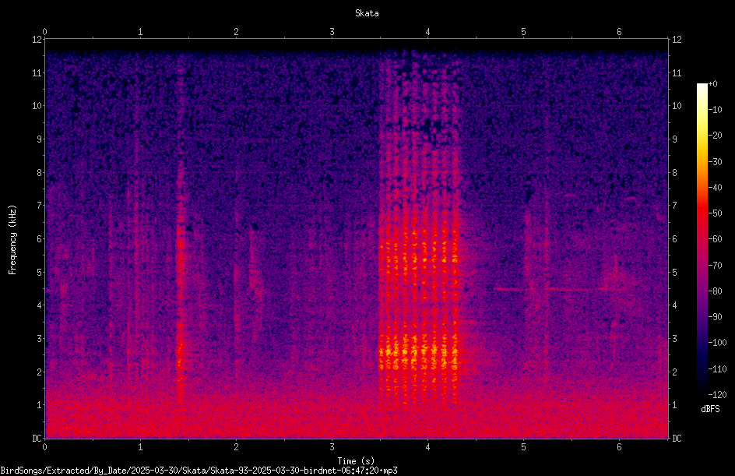Click the bright bird call burst near 2.5 kHz
The image size is (735, 476).
click(418, 351)
